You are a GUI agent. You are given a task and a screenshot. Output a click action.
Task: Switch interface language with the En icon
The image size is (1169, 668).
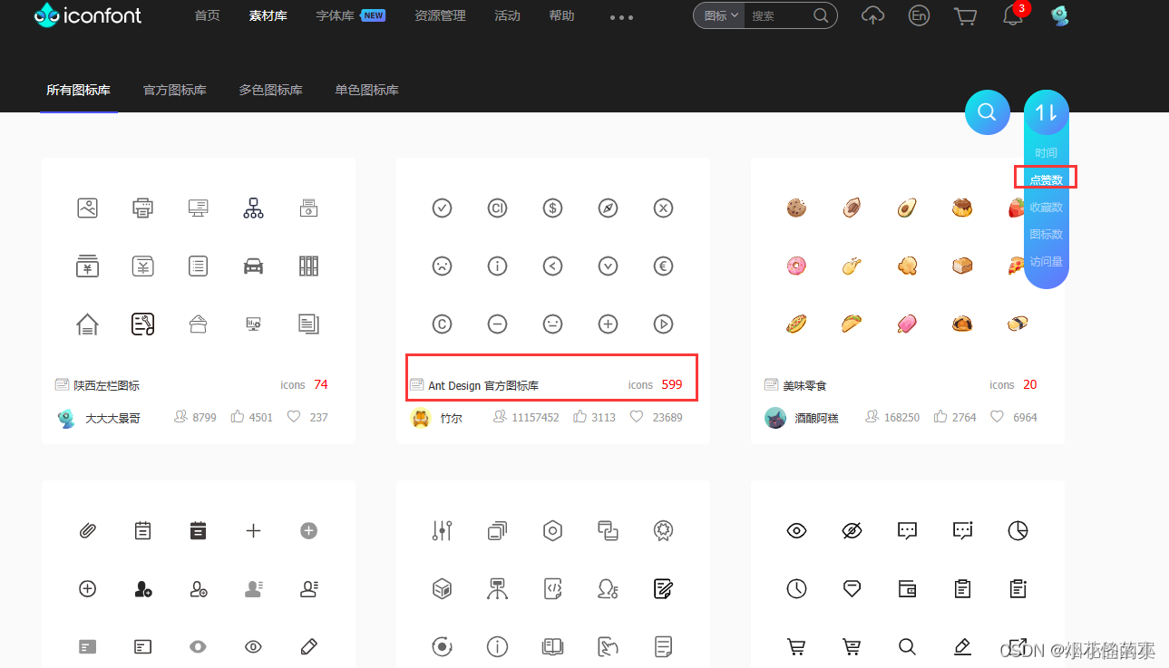click(919, 15)
